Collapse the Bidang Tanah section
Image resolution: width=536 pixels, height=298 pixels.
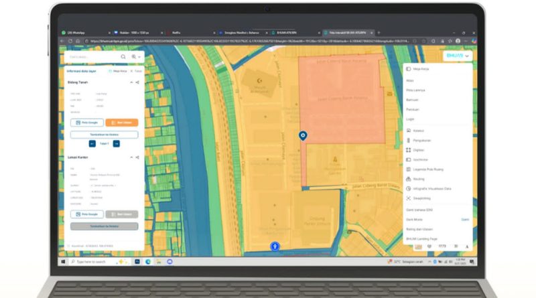pos(131,82)
